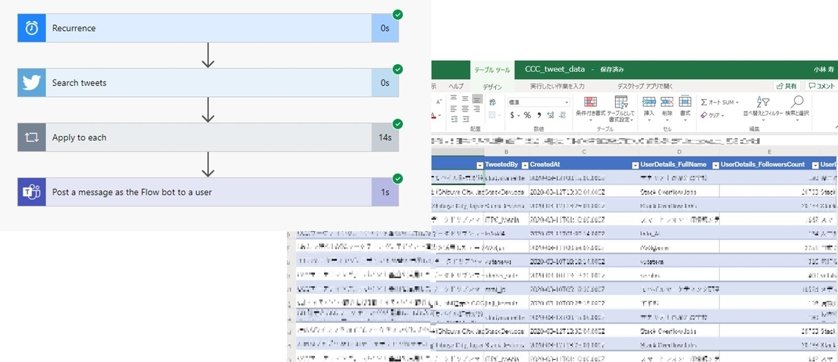838x362 pixels.
Task: Click the オート SUM sigma icon
Action: click(704, 103)
